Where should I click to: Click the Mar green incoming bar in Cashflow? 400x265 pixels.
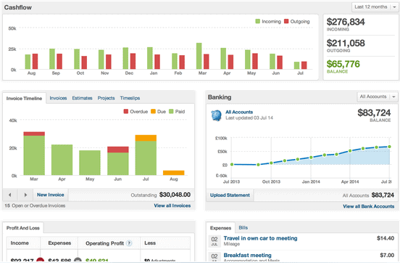click(x=199, y=56)
